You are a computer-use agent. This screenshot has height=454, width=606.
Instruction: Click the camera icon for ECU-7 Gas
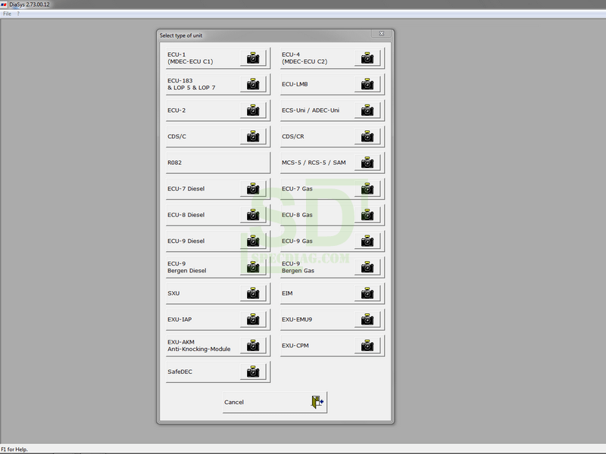coord(367,188)
